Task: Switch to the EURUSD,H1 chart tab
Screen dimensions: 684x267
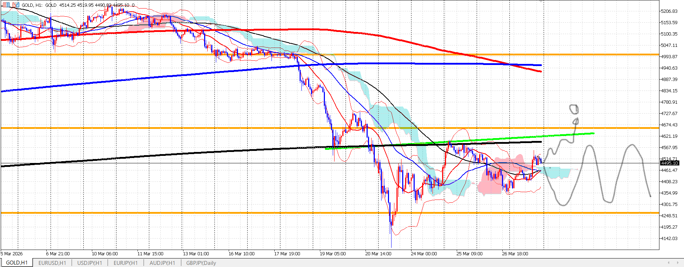Action: (52, 263)
